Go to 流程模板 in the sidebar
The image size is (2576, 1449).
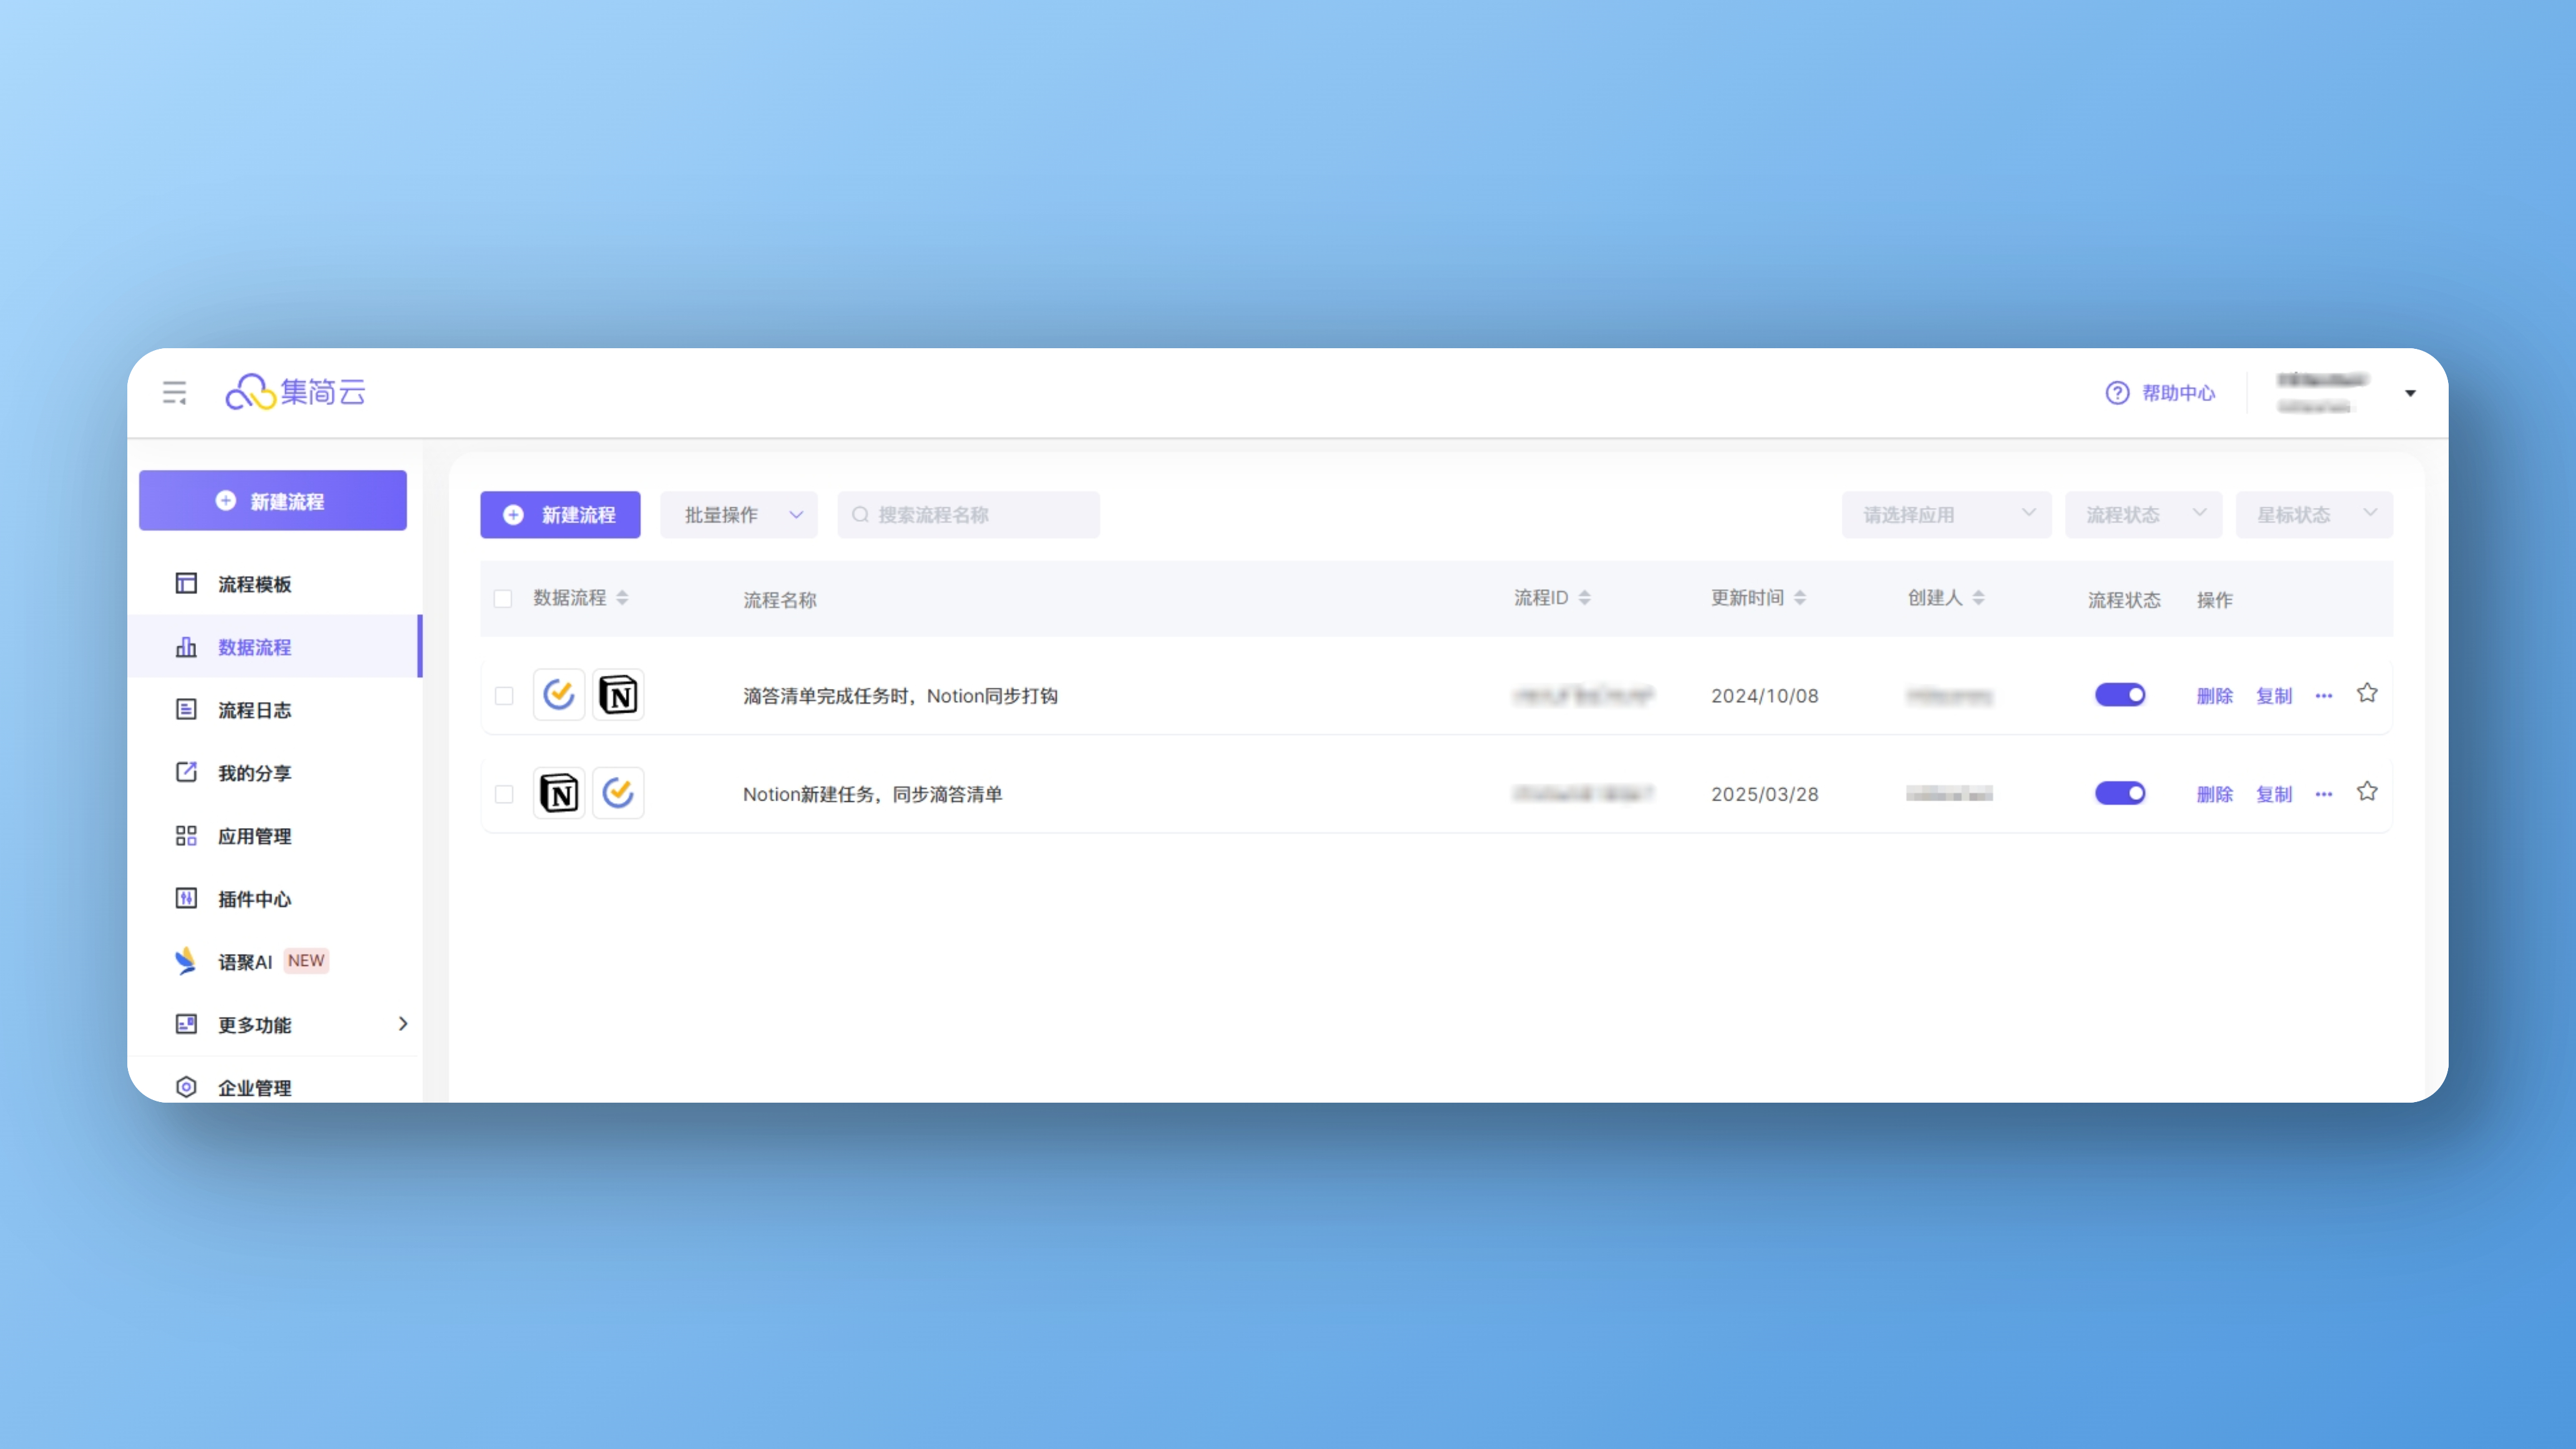coord(255,584)
